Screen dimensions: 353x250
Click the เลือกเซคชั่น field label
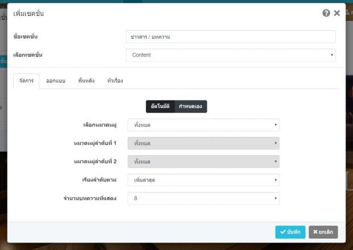point(28,55)
